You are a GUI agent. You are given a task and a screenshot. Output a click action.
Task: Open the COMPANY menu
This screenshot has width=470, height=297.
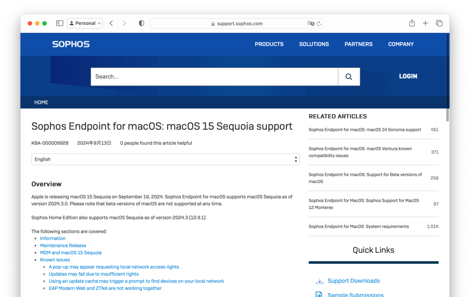(x=401, y=44)
